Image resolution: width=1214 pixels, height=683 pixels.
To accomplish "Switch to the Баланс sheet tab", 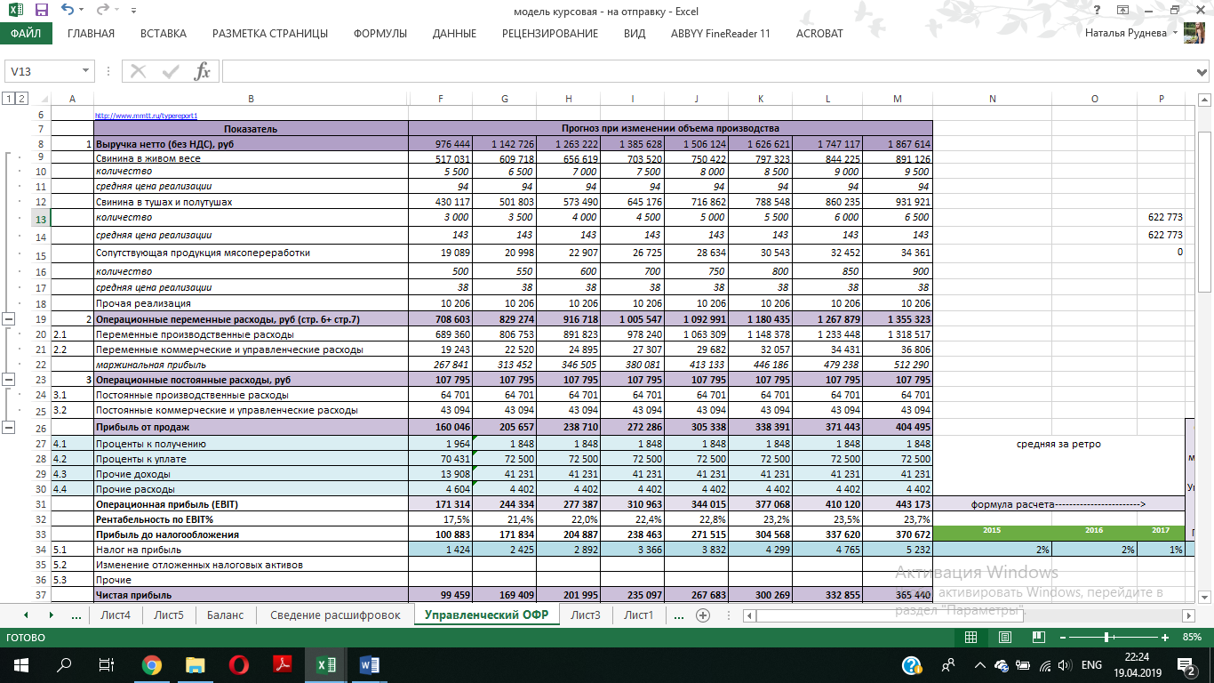I will 225,615.
